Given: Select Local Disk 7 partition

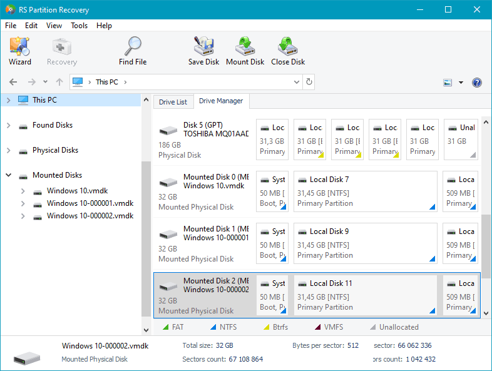Looking at the screenshot, I should (x=366, y=191).
